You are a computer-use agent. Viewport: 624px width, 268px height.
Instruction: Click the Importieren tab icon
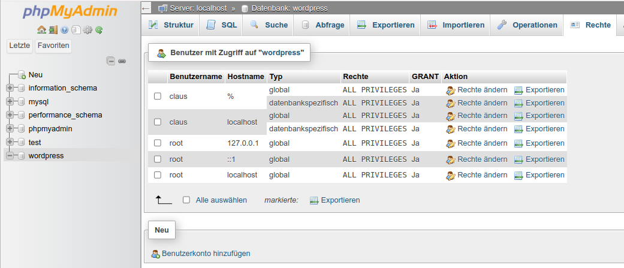pyautogui.click(x=432, y=25)
